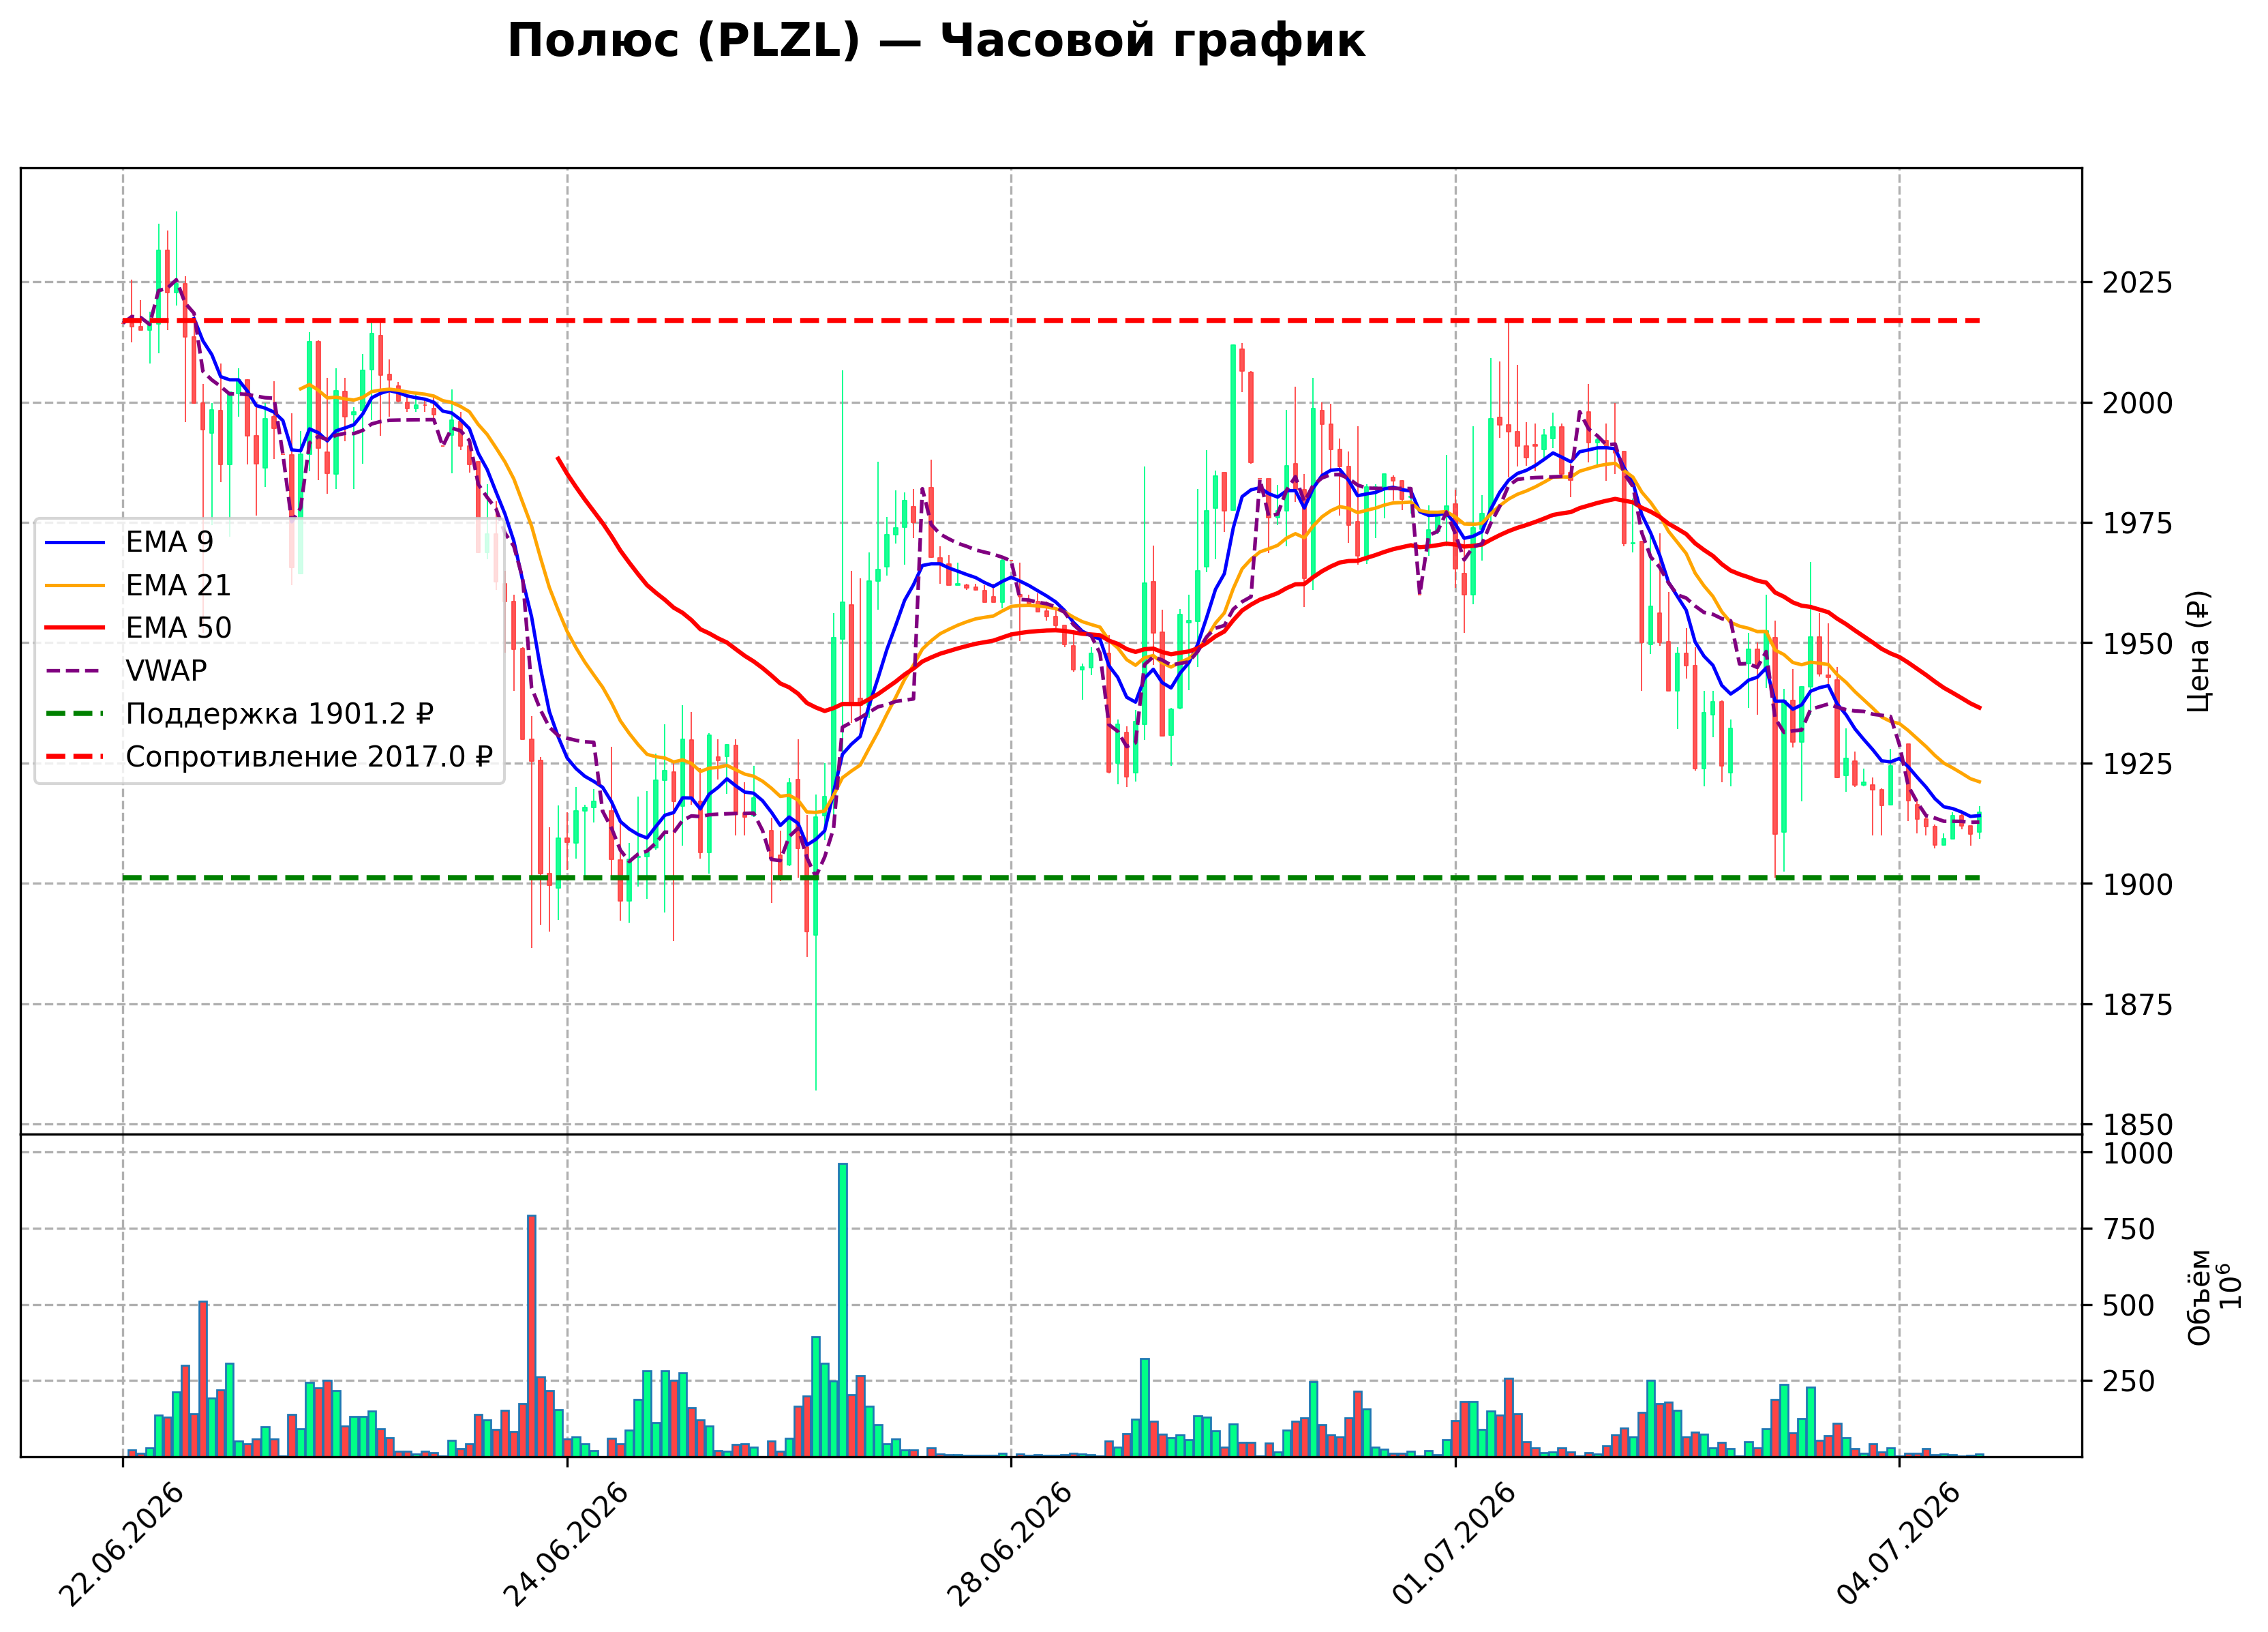This screenshot has height=1632, width=2268.
Task: Click the EMA 9 legend entry
Action: [129, 542]
